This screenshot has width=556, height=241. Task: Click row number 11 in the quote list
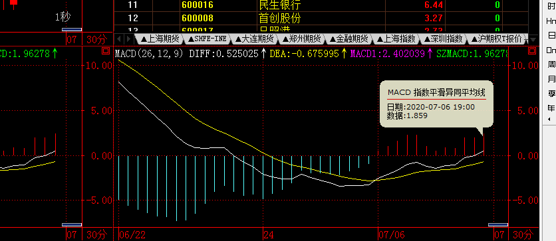(x=132, y=5)
